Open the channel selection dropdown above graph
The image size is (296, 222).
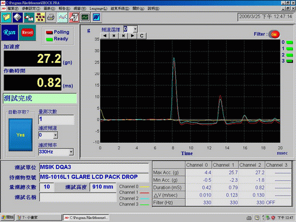135,29
